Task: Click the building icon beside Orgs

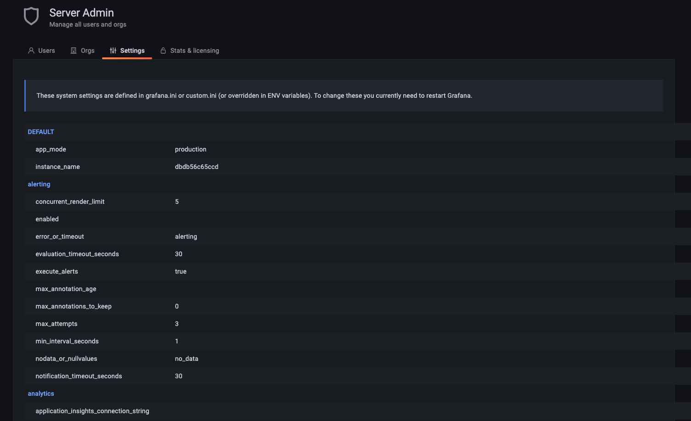Action: (74, 51)
